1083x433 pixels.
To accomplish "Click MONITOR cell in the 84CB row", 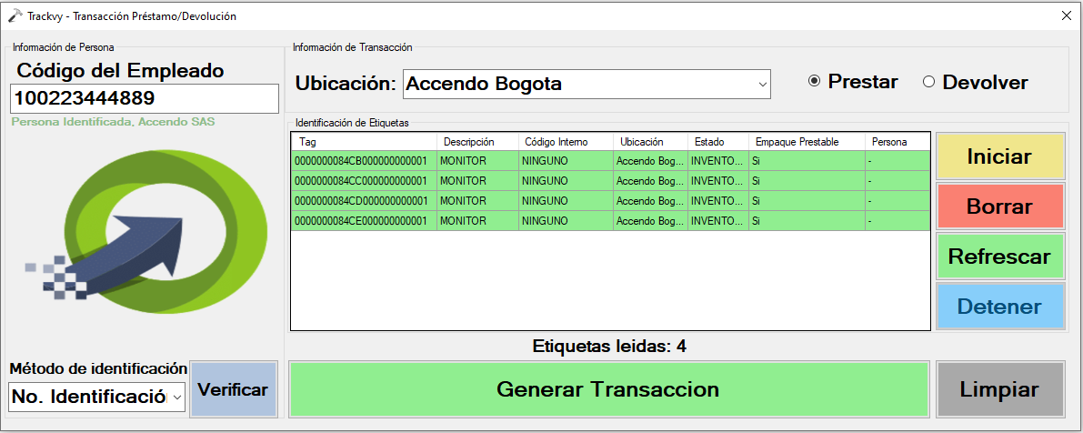I will [x=478, y=161].
